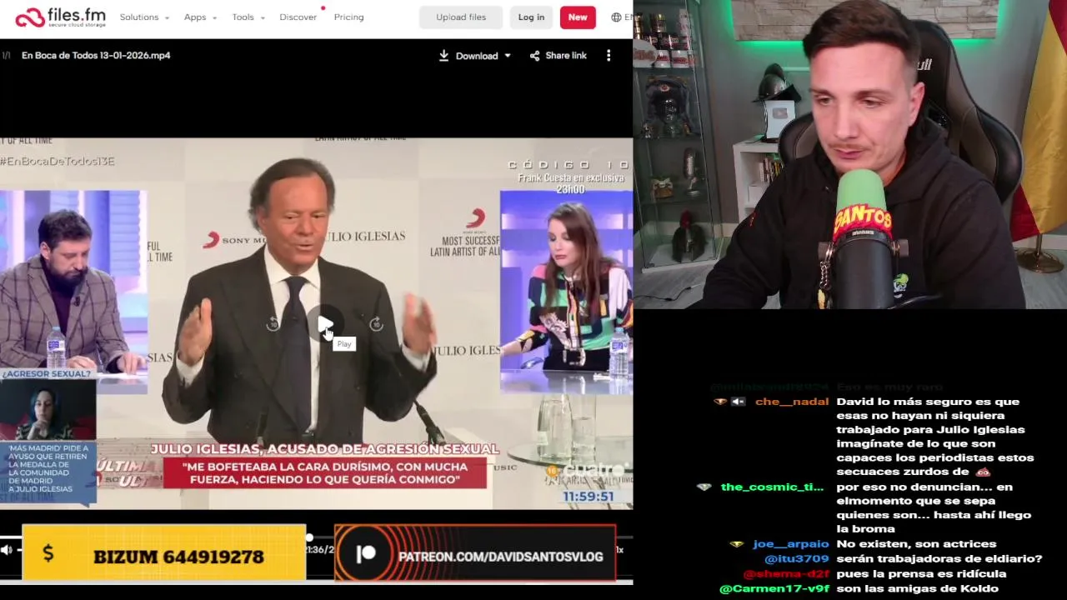Click the video progress bar scrubber

(x=309, y=537)
